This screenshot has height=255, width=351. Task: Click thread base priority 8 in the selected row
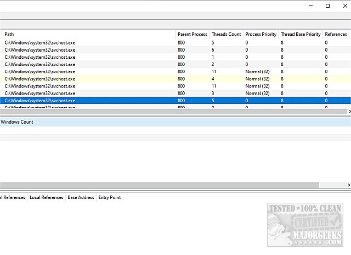pos(282,101)
